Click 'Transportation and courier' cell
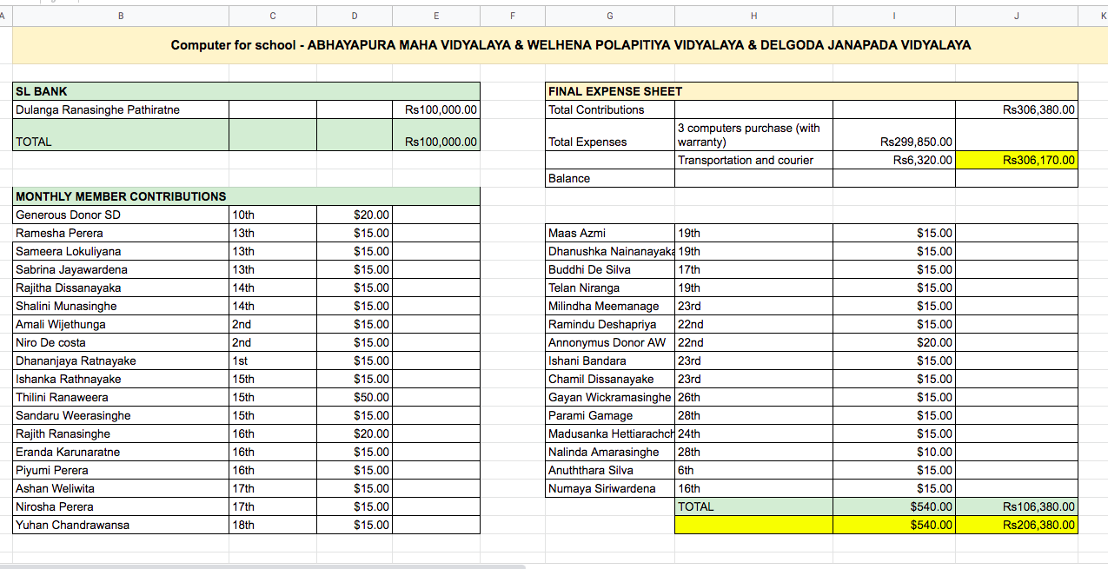Screen dimensions: 1108x569 pos(754,160)
